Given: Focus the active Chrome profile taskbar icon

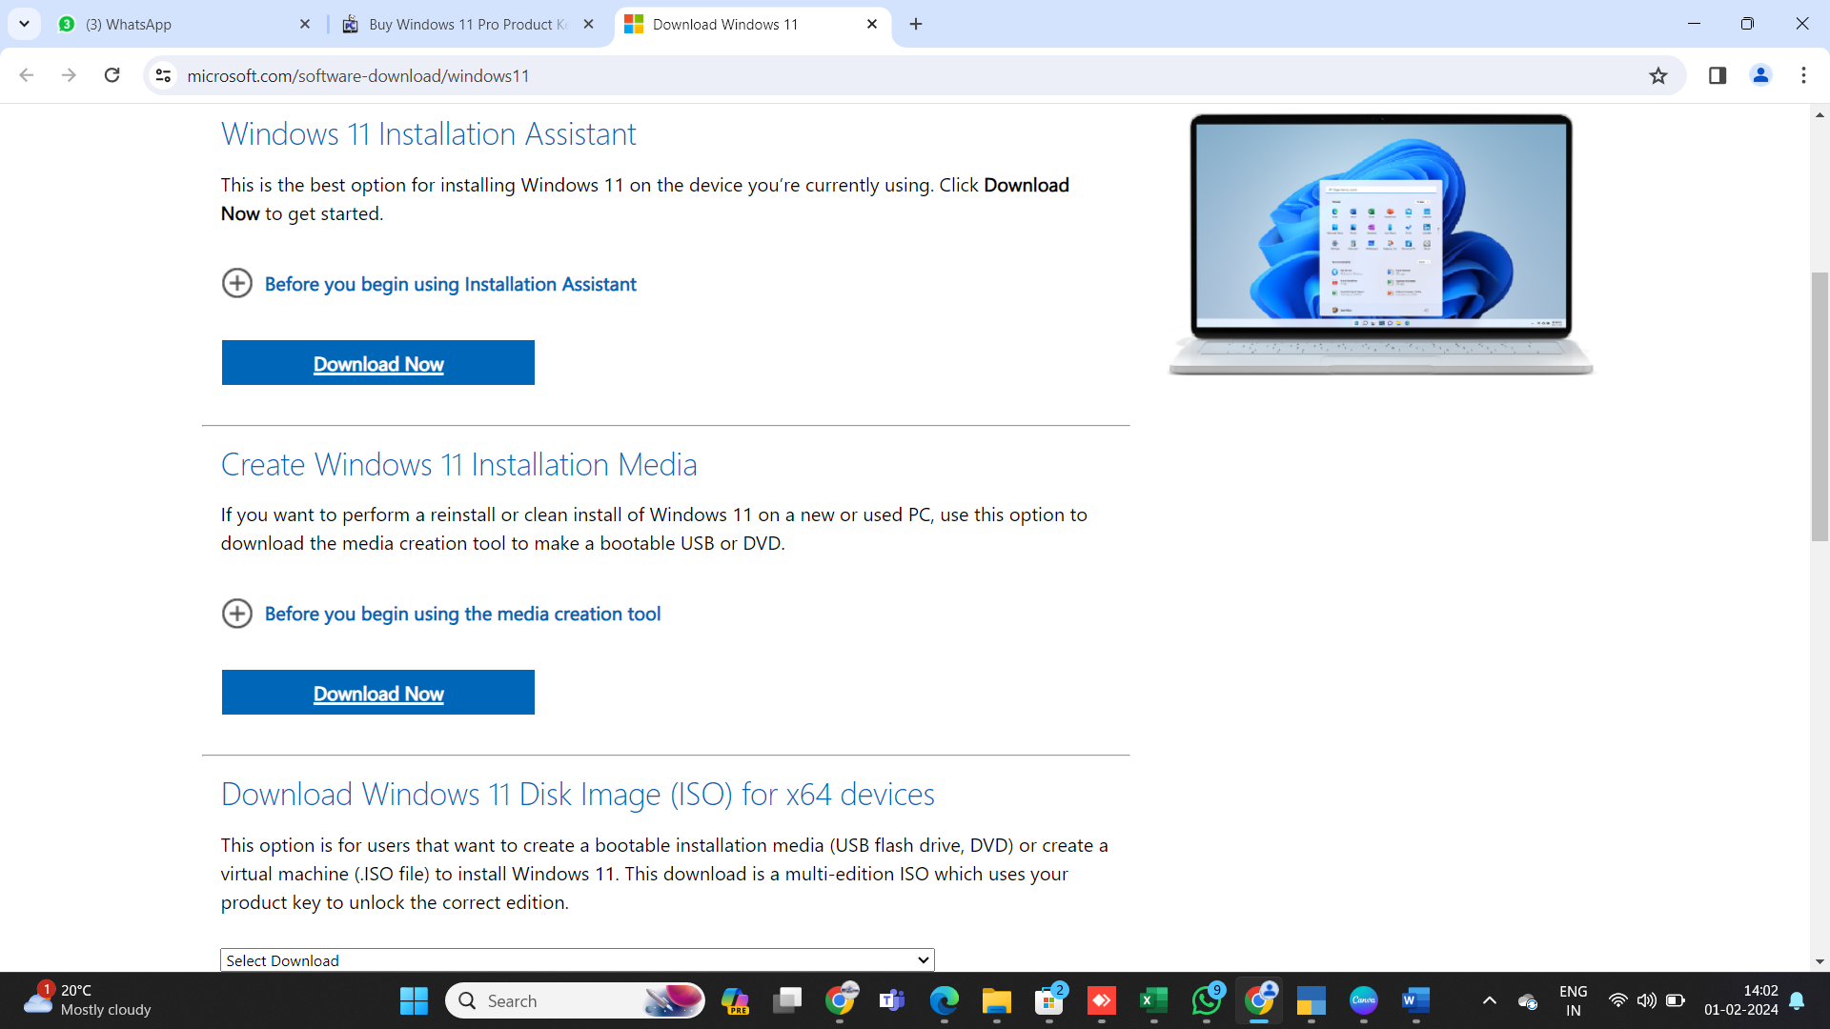Looking at the screenshot, I should pyautogui.click(x=1259, y=1000).
